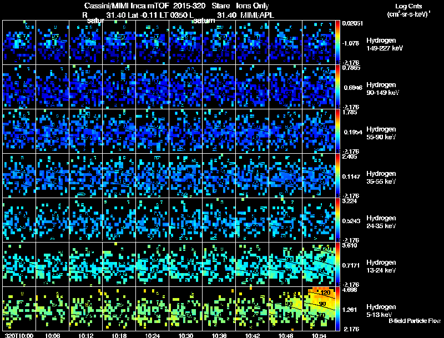This screenshot has width=444, height=338.
Task: Click the Cassini/MIMI Inca mTOF title text
Action: 127,6
